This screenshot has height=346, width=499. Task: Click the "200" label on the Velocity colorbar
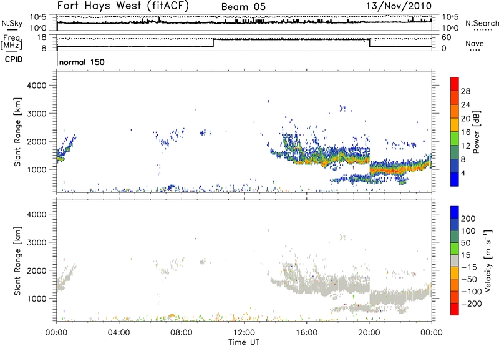468,219
